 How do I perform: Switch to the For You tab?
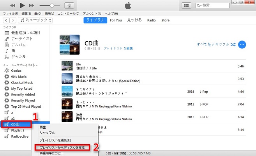point(116,20)
